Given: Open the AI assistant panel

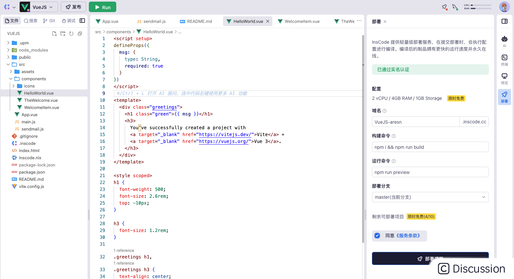Looking at the screenshot, I should coord(505,41).
